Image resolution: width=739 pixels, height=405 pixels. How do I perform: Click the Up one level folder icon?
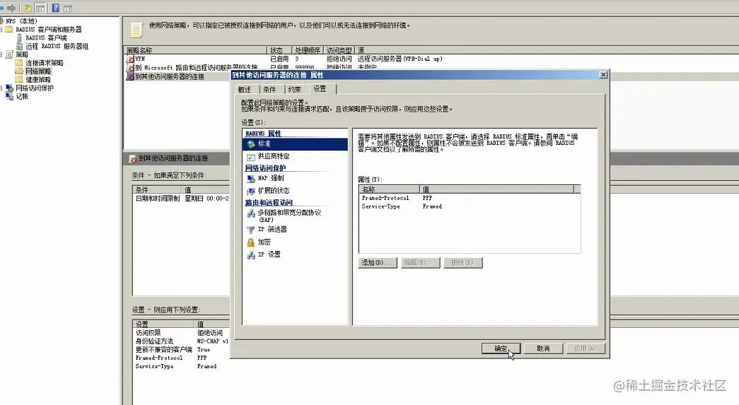pyautogui.click(x=28, y=8)
